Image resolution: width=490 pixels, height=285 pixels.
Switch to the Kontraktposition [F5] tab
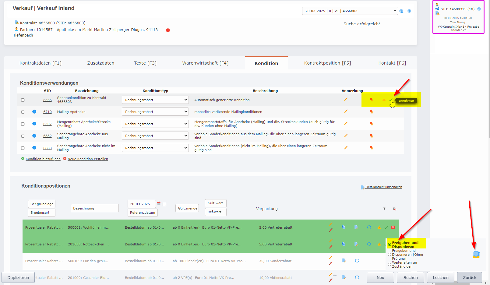[x=327, y=63]
